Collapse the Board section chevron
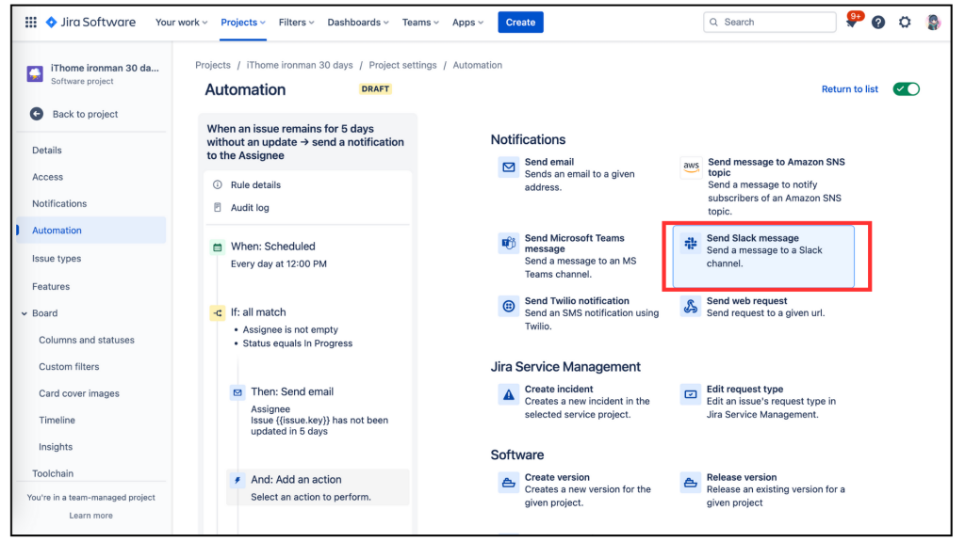This screenshot has height=542, width=965. coord(24,313)
